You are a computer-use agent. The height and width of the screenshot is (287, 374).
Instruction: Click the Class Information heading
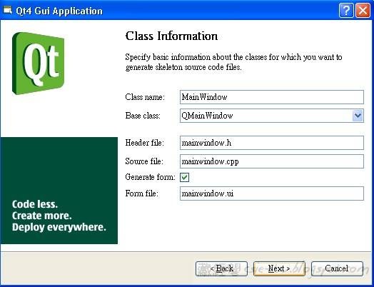coord(171,36)
